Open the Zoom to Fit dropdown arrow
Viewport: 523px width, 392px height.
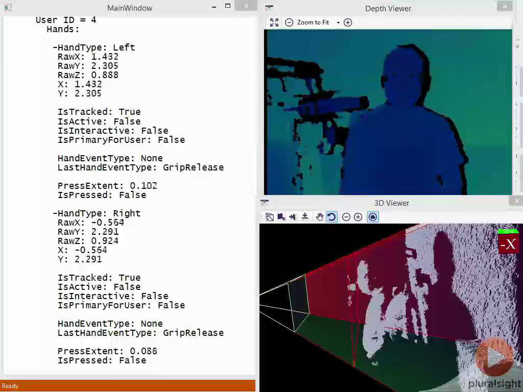(x=338, y=22)
